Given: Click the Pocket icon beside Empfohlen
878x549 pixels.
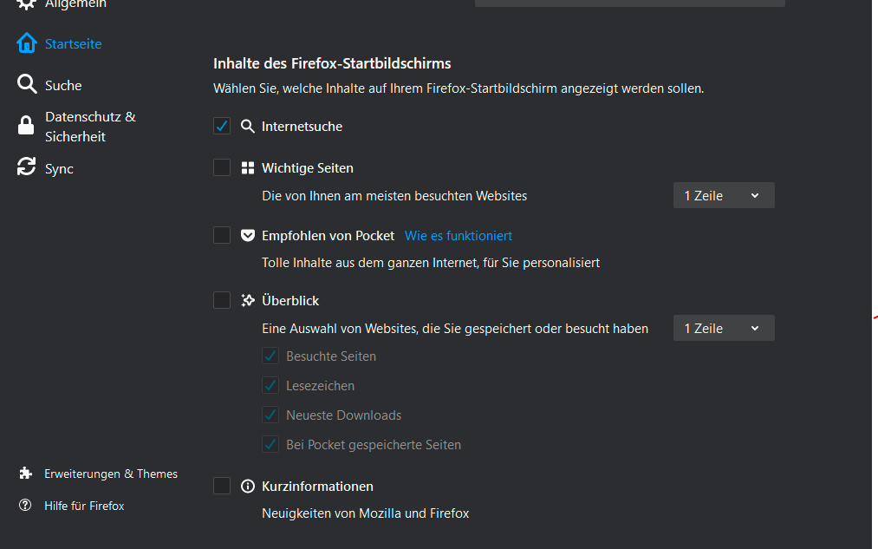Looking at the screenshot, I should [248, 235].
